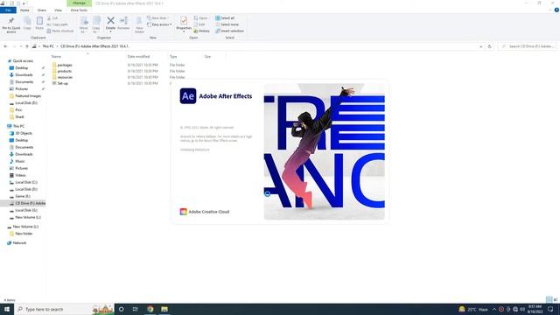Select the Set-up file
Viewport: 560px width, 315px height.
tap(62, 83)
